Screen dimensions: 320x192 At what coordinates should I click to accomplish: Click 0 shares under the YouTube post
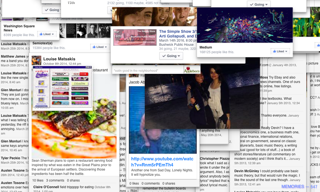pyautogui.click(x=169, y=183)
